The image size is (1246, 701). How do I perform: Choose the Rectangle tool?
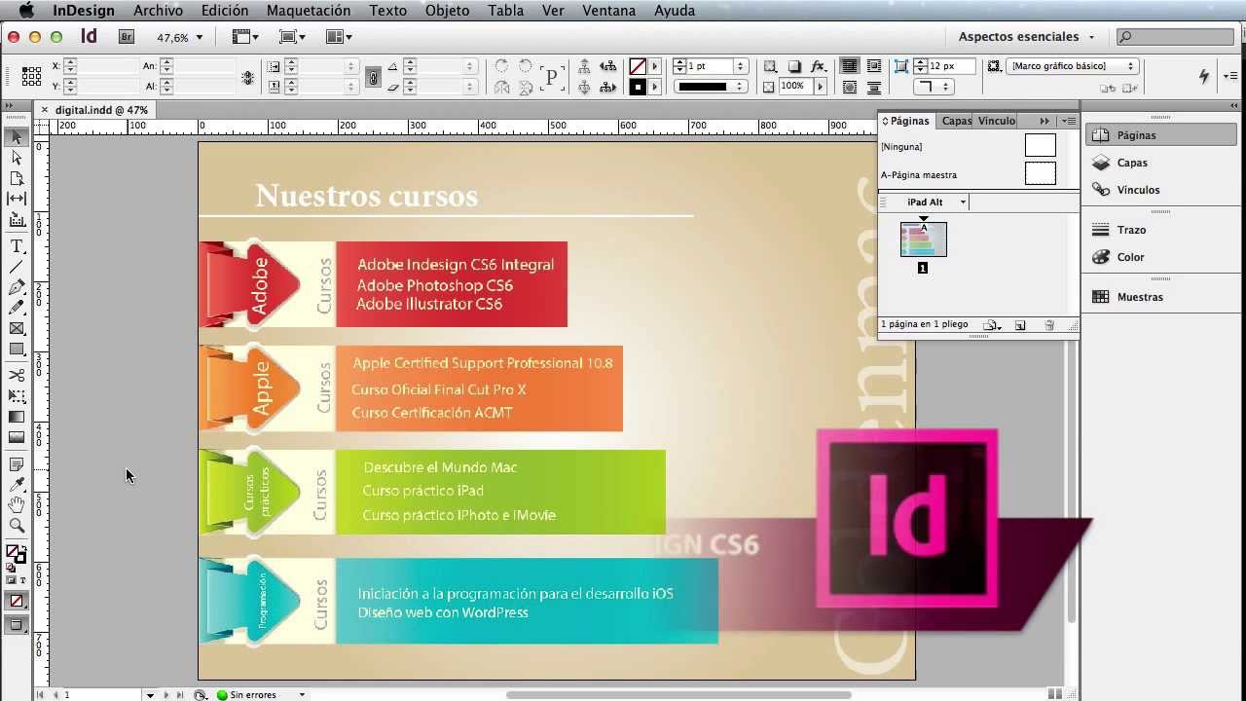[17, 350]
